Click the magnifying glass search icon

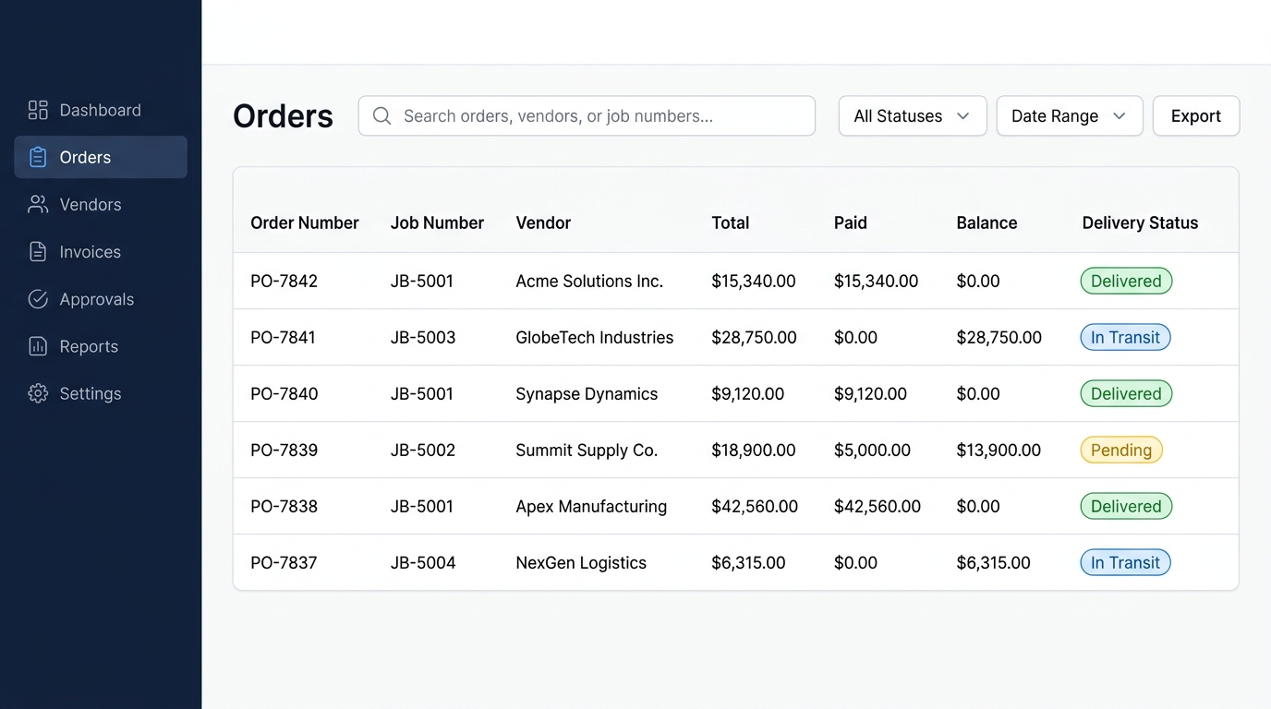(381, 115)
